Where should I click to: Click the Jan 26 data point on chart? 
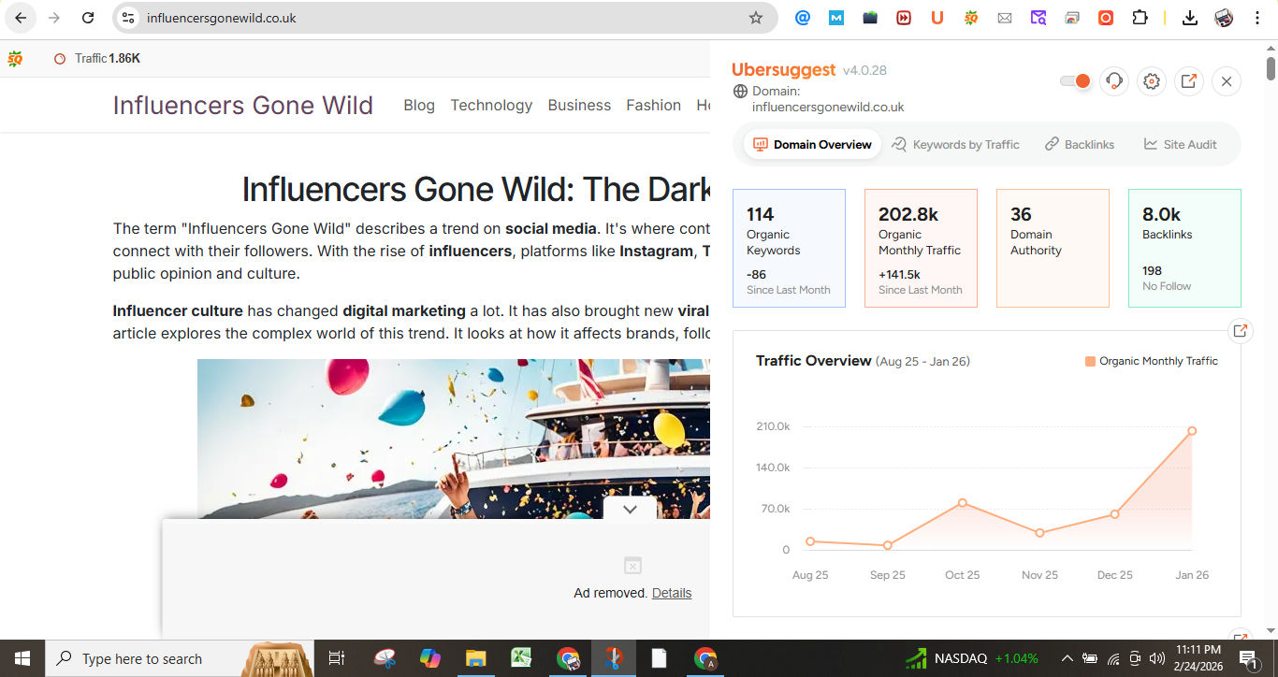tap(1192, 431)
